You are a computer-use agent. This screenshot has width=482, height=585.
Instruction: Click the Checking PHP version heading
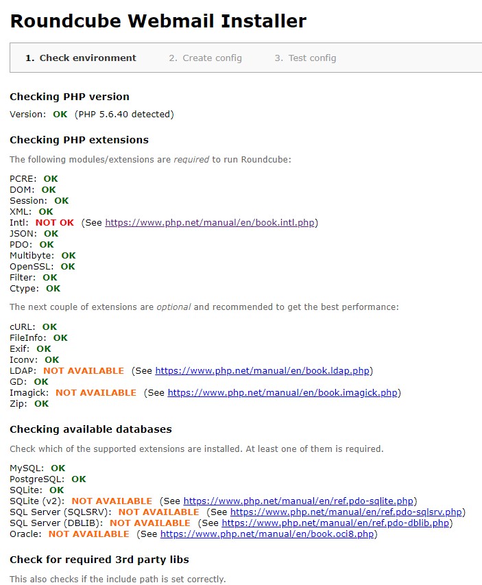pos(69,97)
